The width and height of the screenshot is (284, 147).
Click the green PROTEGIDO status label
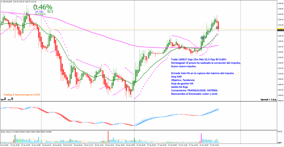40,14
